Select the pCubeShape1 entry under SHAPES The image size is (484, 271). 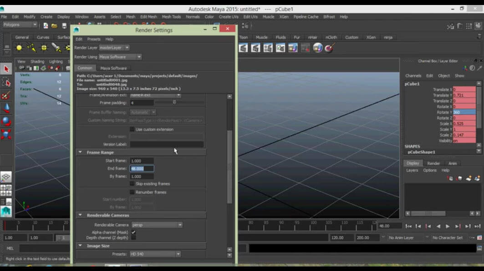[421, 152]
